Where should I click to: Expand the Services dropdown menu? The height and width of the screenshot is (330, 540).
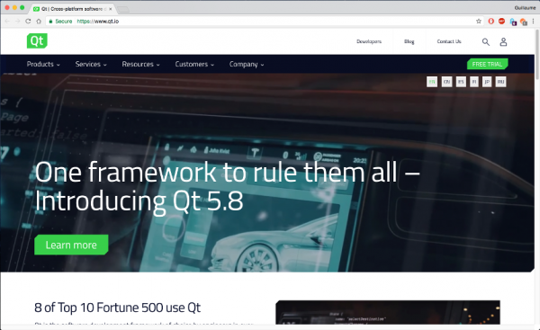[x=91, y=65]
